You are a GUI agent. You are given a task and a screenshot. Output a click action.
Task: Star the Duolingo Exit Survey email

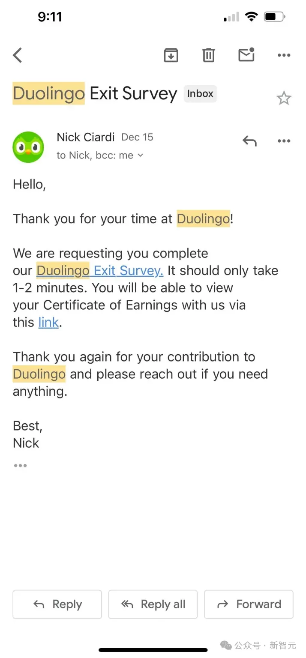click(x=284, y=98)
